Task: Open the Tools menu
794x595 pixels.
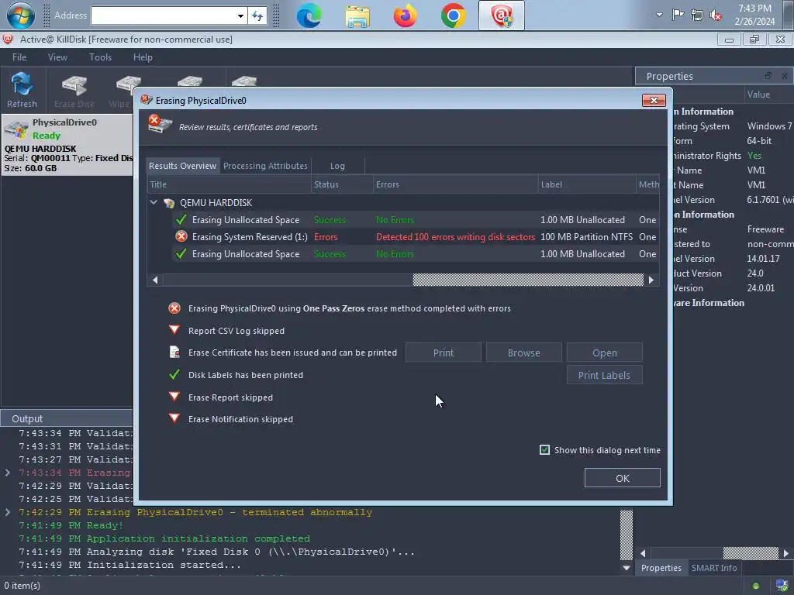Action: point(100,57)
